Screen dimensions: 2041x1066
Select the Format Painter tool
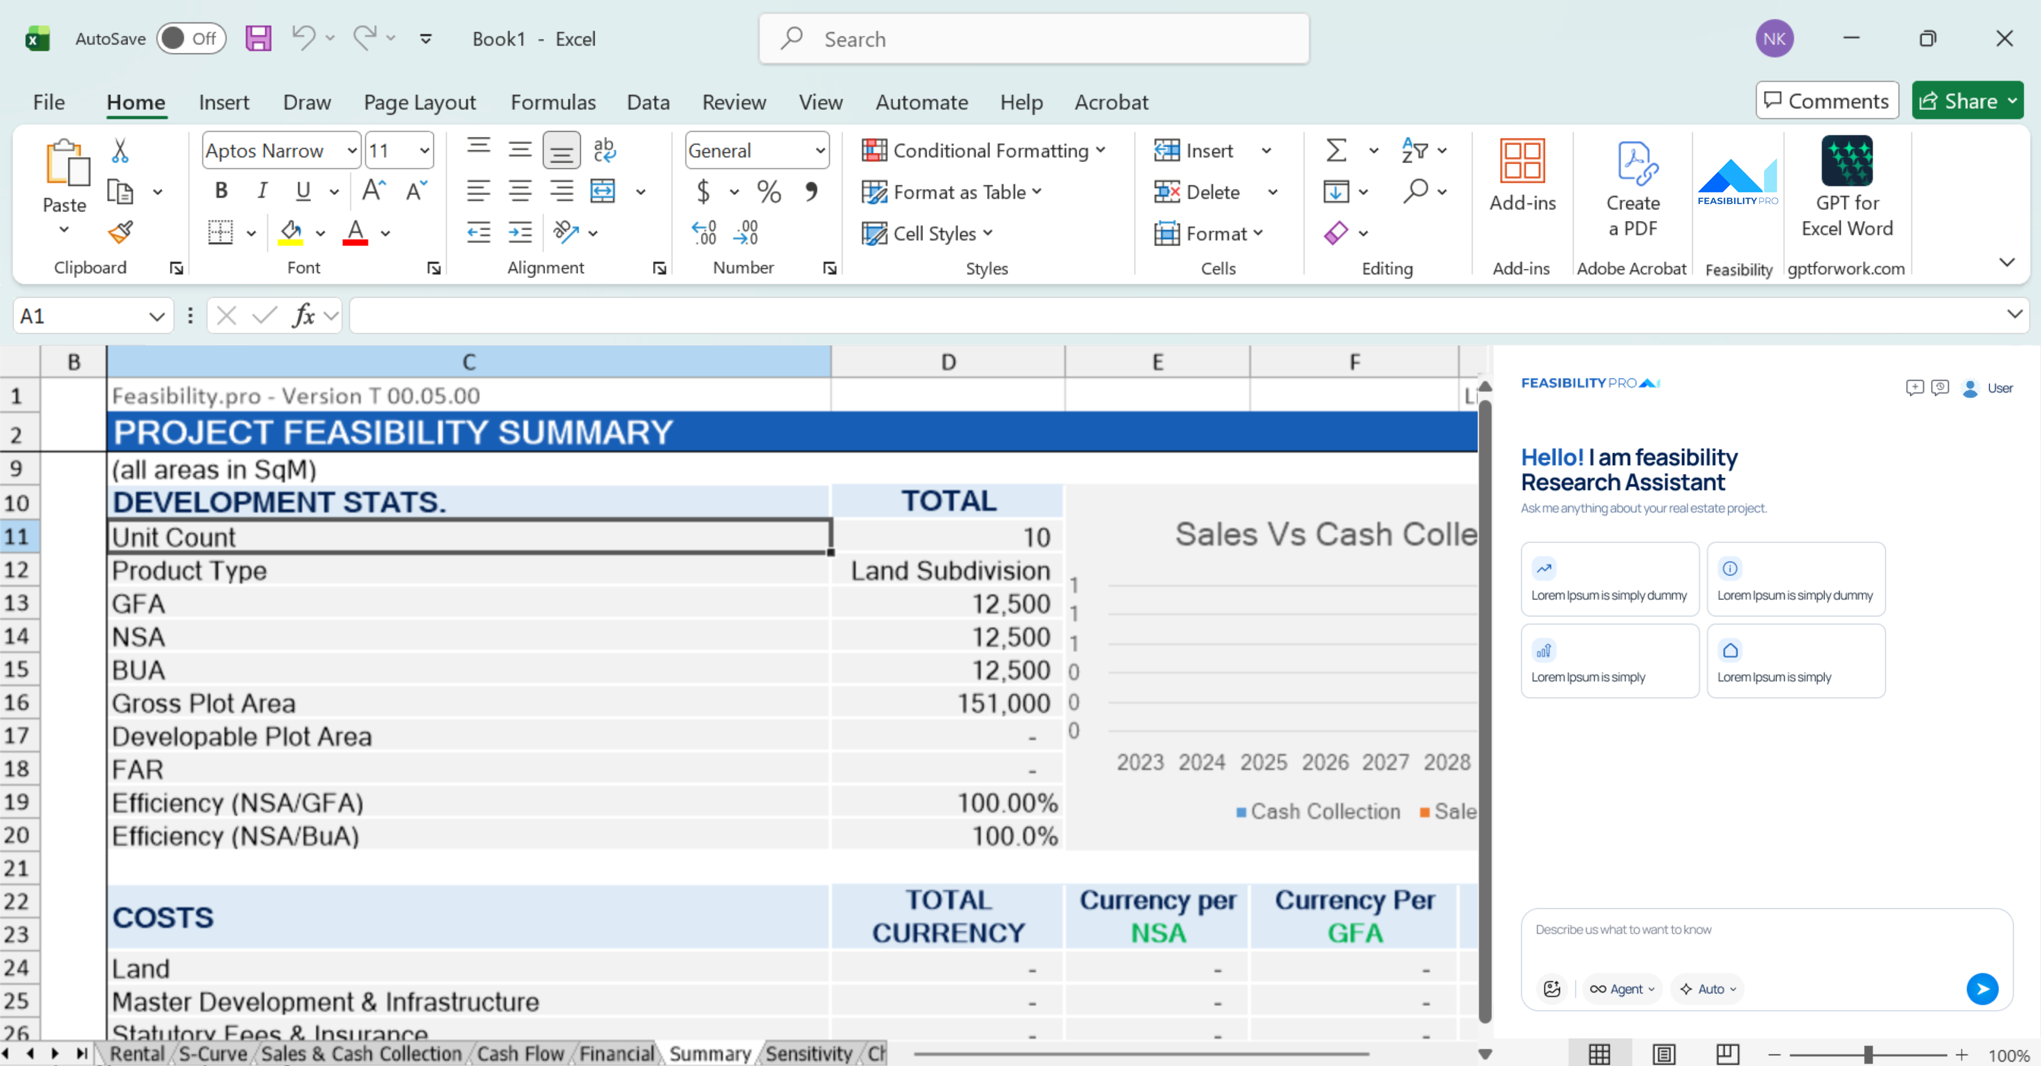(x=121, y=232)
